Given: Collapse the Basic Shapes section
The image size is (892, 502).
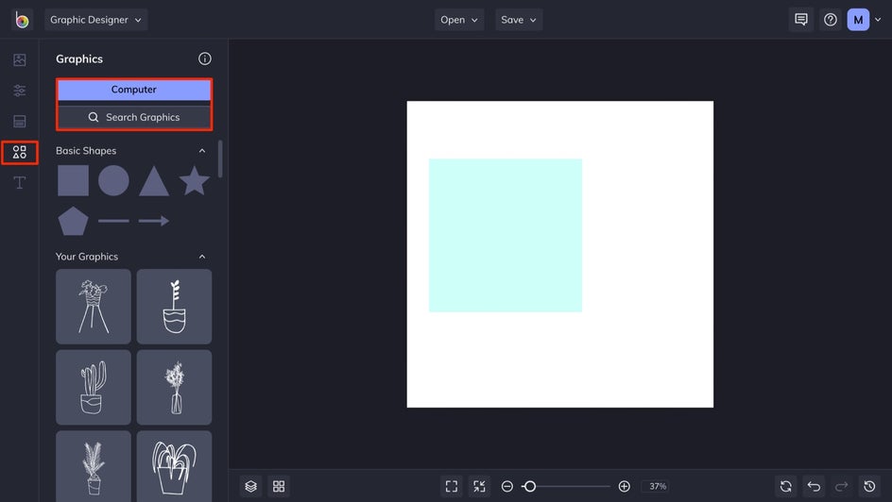Looking at the screenshot, I should point(202,150).
